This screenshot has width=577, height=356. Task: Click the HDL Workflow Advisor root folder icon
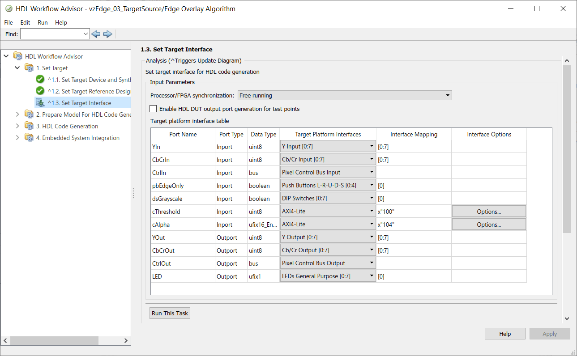pos(18,56)
